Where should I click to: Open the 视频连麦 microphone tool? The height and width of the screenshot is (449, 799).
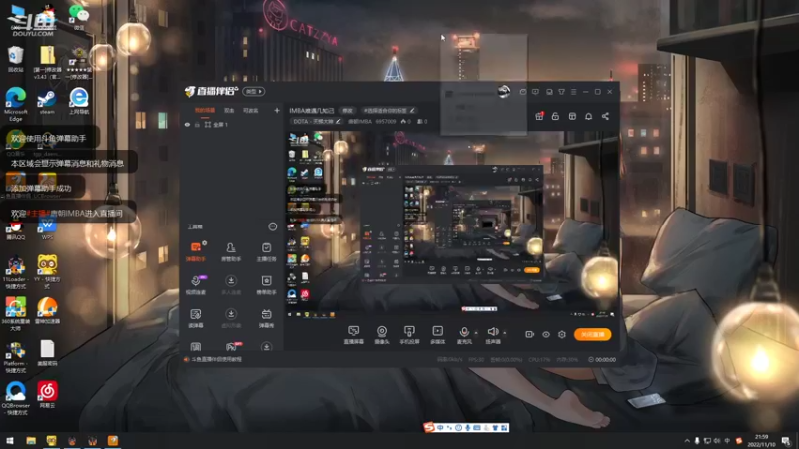tap(195, 284)
